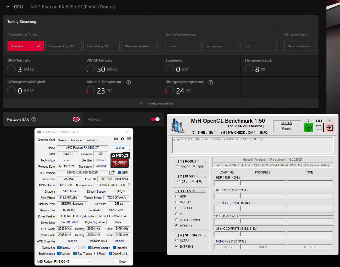
Task: Click the MrH OpenCL Benchmark logo icon
Action: 177,125
